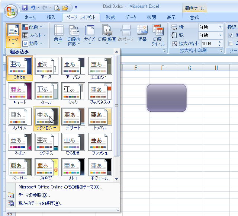Image resolution: width=238 pixels, height=216 pixels.
Task: Select the ネオン theme
Action: pyautogui.click(x=20, y=144)
